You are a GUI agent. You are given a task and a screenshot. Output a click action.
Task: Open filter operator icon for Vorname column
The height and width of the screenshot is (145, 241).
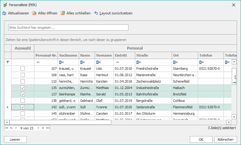pos(98,62)
